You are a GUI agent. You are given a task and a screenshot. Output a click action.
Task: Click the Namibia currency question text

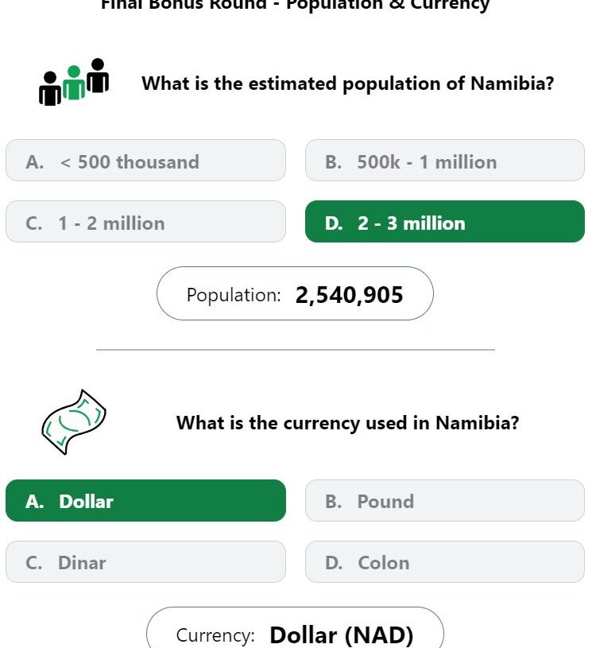pyautogui.click(x=347, y=423)
